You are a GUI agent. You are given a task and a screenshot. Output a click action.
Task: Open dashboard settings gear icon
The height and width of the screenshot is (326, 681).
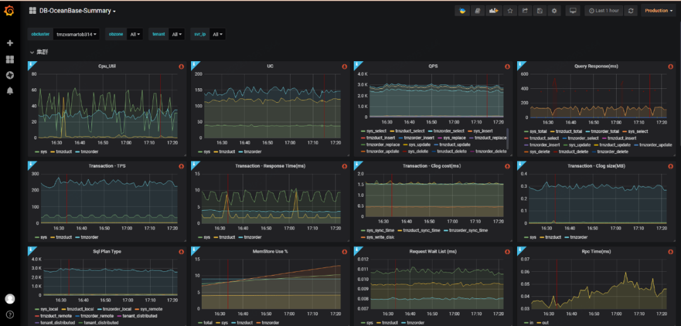(x=554, y=11)
